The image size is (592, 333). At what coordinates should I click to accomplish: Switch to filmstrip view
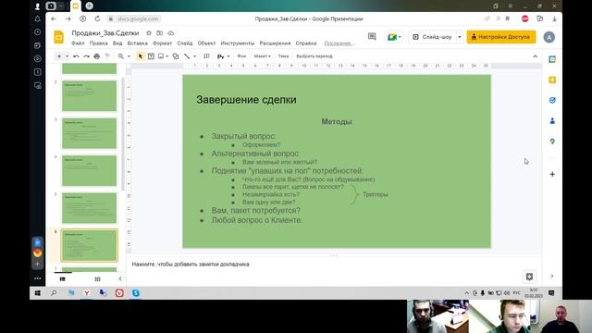[63, 279]
